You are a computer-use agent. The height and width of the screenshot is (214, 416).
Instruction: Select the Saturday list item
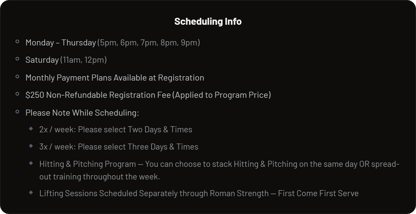[x=66, y=60]
